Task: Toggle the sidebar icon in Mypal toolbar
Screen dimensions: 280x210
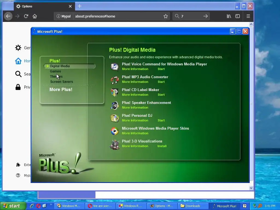Action: [238, 16]
